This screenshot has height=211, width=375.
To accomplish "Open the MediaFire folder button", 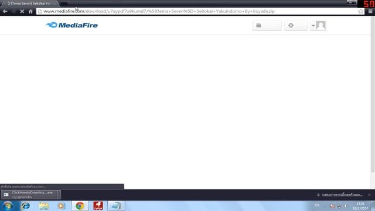I will click(x=267, y=25).
